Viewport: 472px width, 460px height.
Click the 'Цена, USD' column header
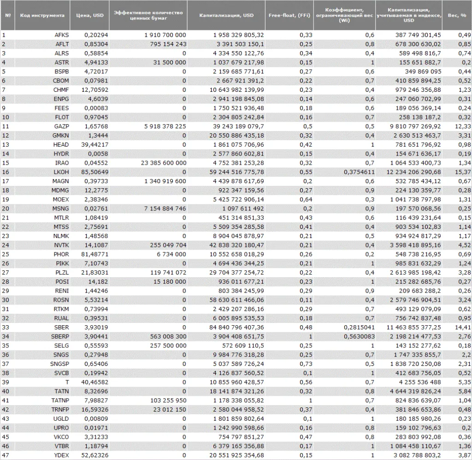click(x=90, y=15)
